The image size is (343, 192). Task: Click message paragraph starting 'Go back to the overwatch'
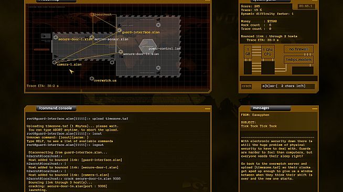click(276, 171)
